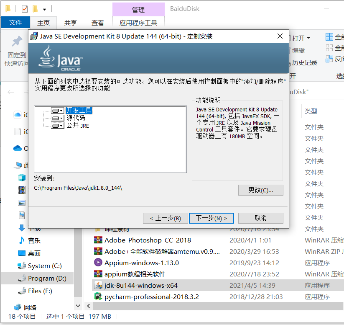The height and width of the screenshot is (325, 344).
Task: Switch to the 主页 ribbon tab
Action: coord(43,23)
